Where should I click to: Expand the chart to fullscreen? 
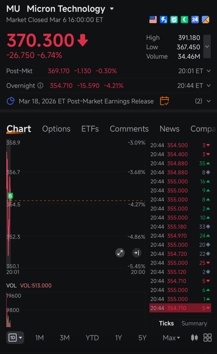coord(120,253)
